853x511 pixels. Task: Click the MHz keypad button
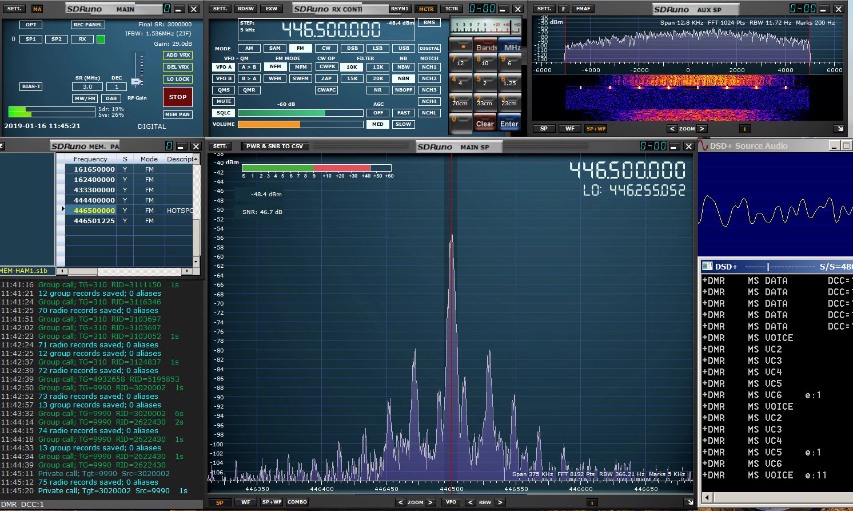pyautogui.click(x=511, y=45)
